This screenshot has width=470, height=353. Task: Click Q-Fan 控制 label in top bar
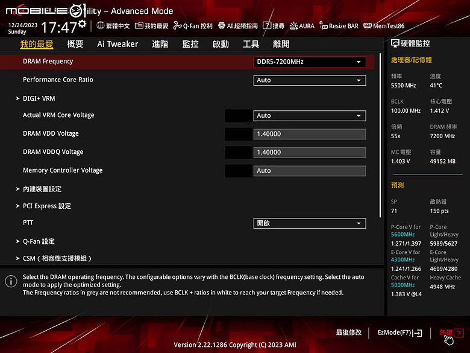pos(198,26)
